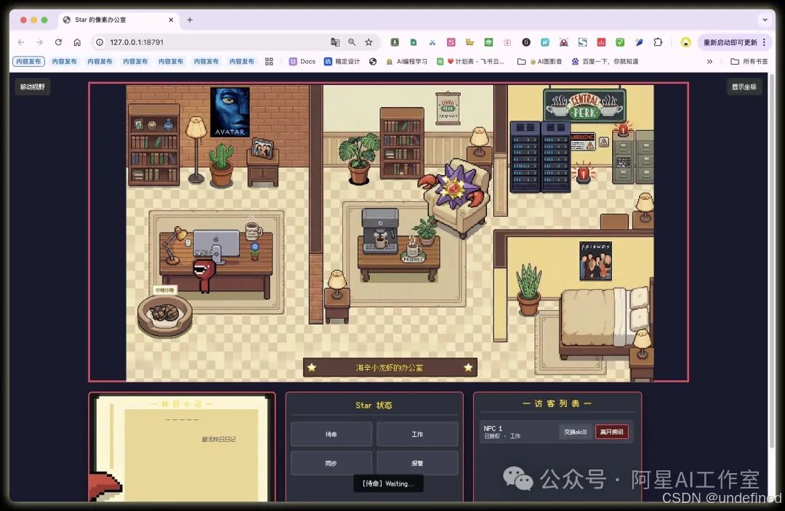The height and width of the screenshot is (511, 785).
Task: Open a new browser tab
Action: pos(190,20)
